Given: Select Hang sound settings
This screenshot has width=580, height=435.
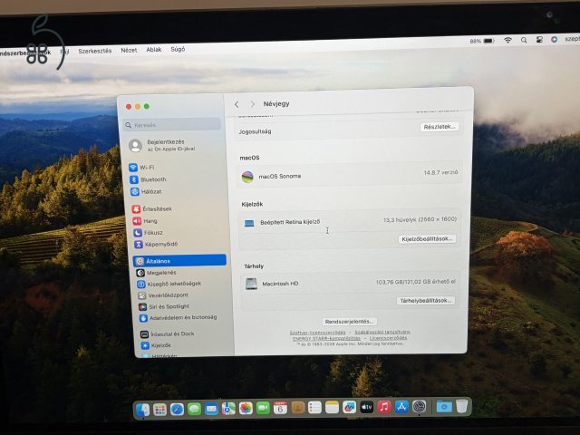Looking at the screenshot, I should (x=145, y=221).
